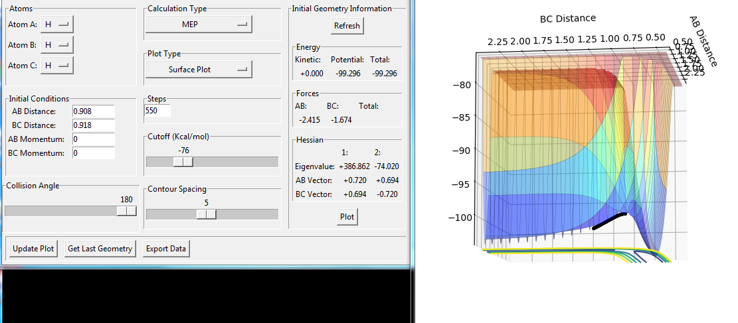Open the Calculation Type MEP dropdown
Viewport: 738px width, 323px height.
coord(199,24)
